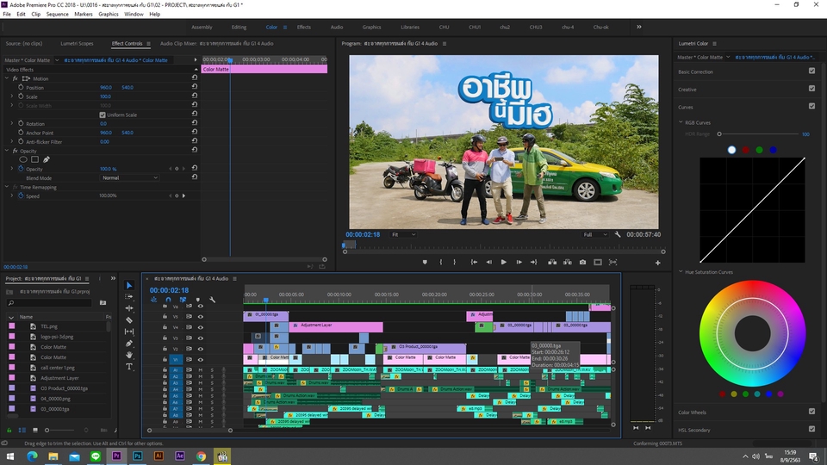Image resolution: width=827 pixels, height=465 pixels.
Task: Disable the Creative section checkbox
Action: (811, 89)
